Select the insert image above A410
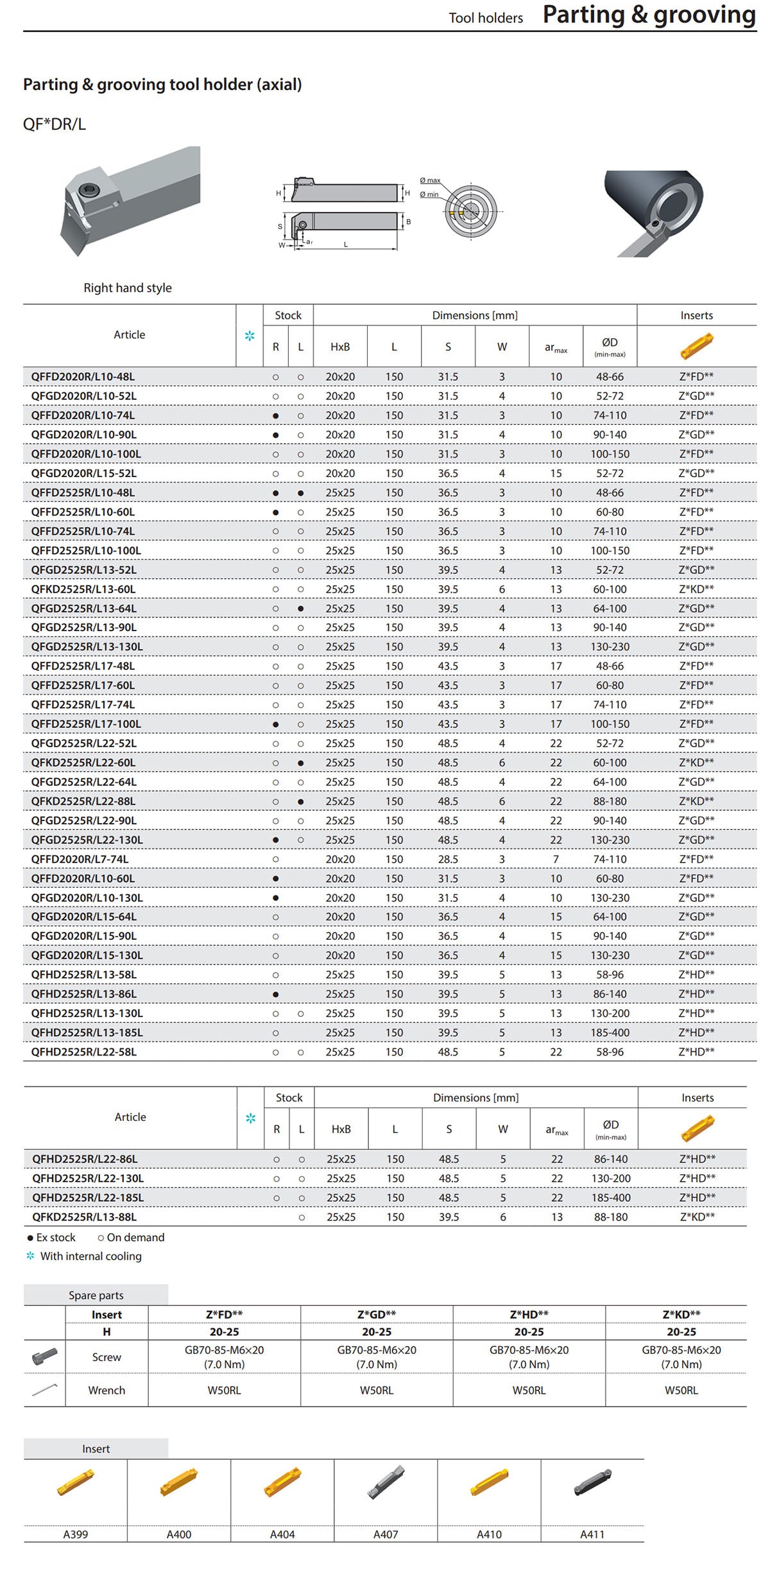 tap(489, 1483)
